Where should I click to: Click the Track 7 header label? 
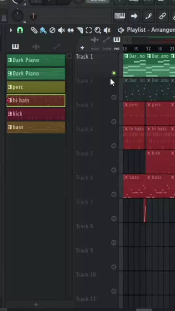(84, 202)
